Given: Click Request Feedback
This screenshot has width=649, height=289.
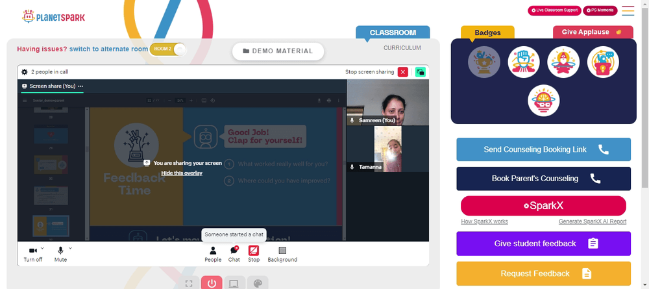Looking at the screenshot, I should [x=543, y=273].
